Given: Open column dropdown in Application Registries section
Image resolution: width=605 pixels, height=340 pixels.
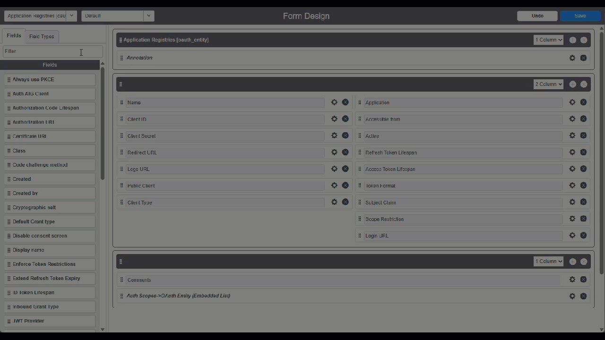Looking at the screenshot, I should point(548,40).
